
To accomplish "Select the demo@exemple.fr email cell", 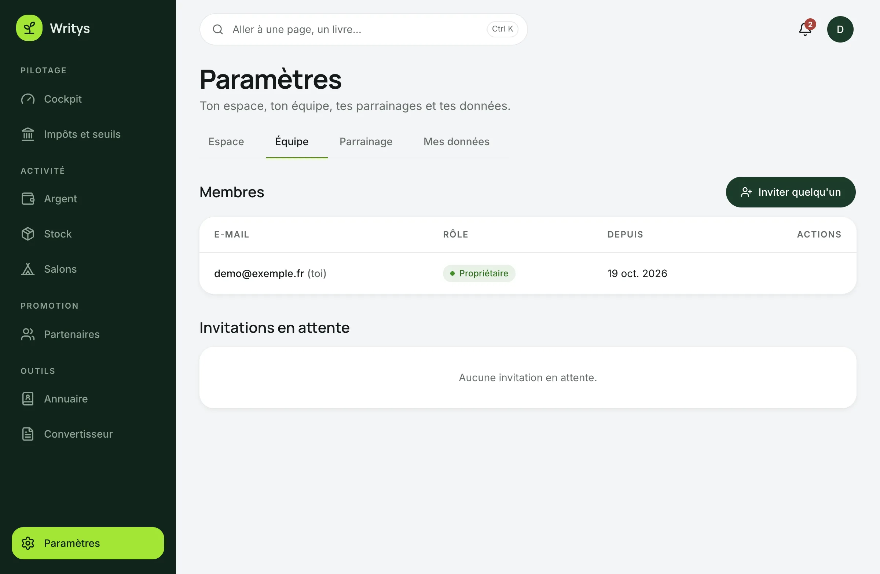I will 270,273.
